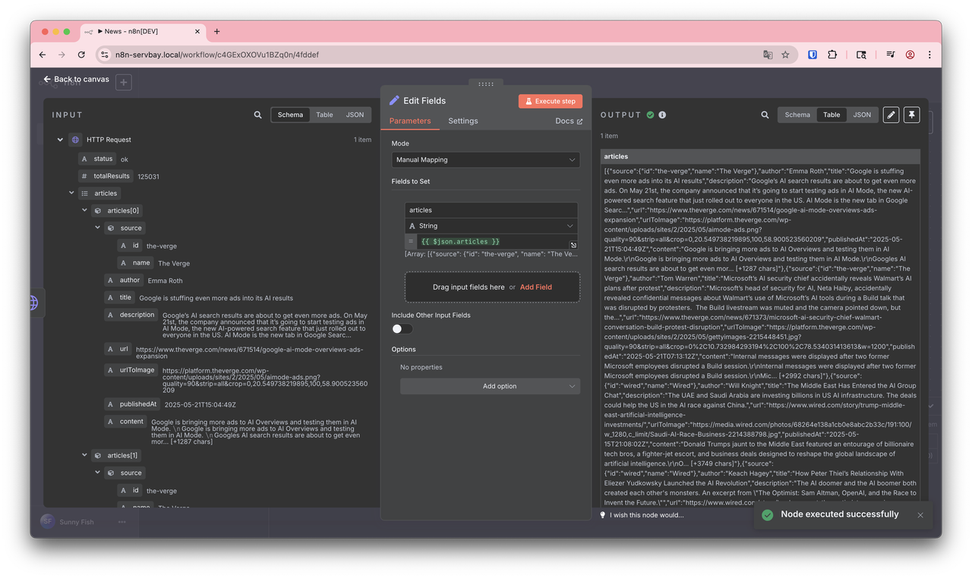Click the publishedAt field pill
Image resolution: width=972 pixels, height=578 pixels.
tap(132, 404)
